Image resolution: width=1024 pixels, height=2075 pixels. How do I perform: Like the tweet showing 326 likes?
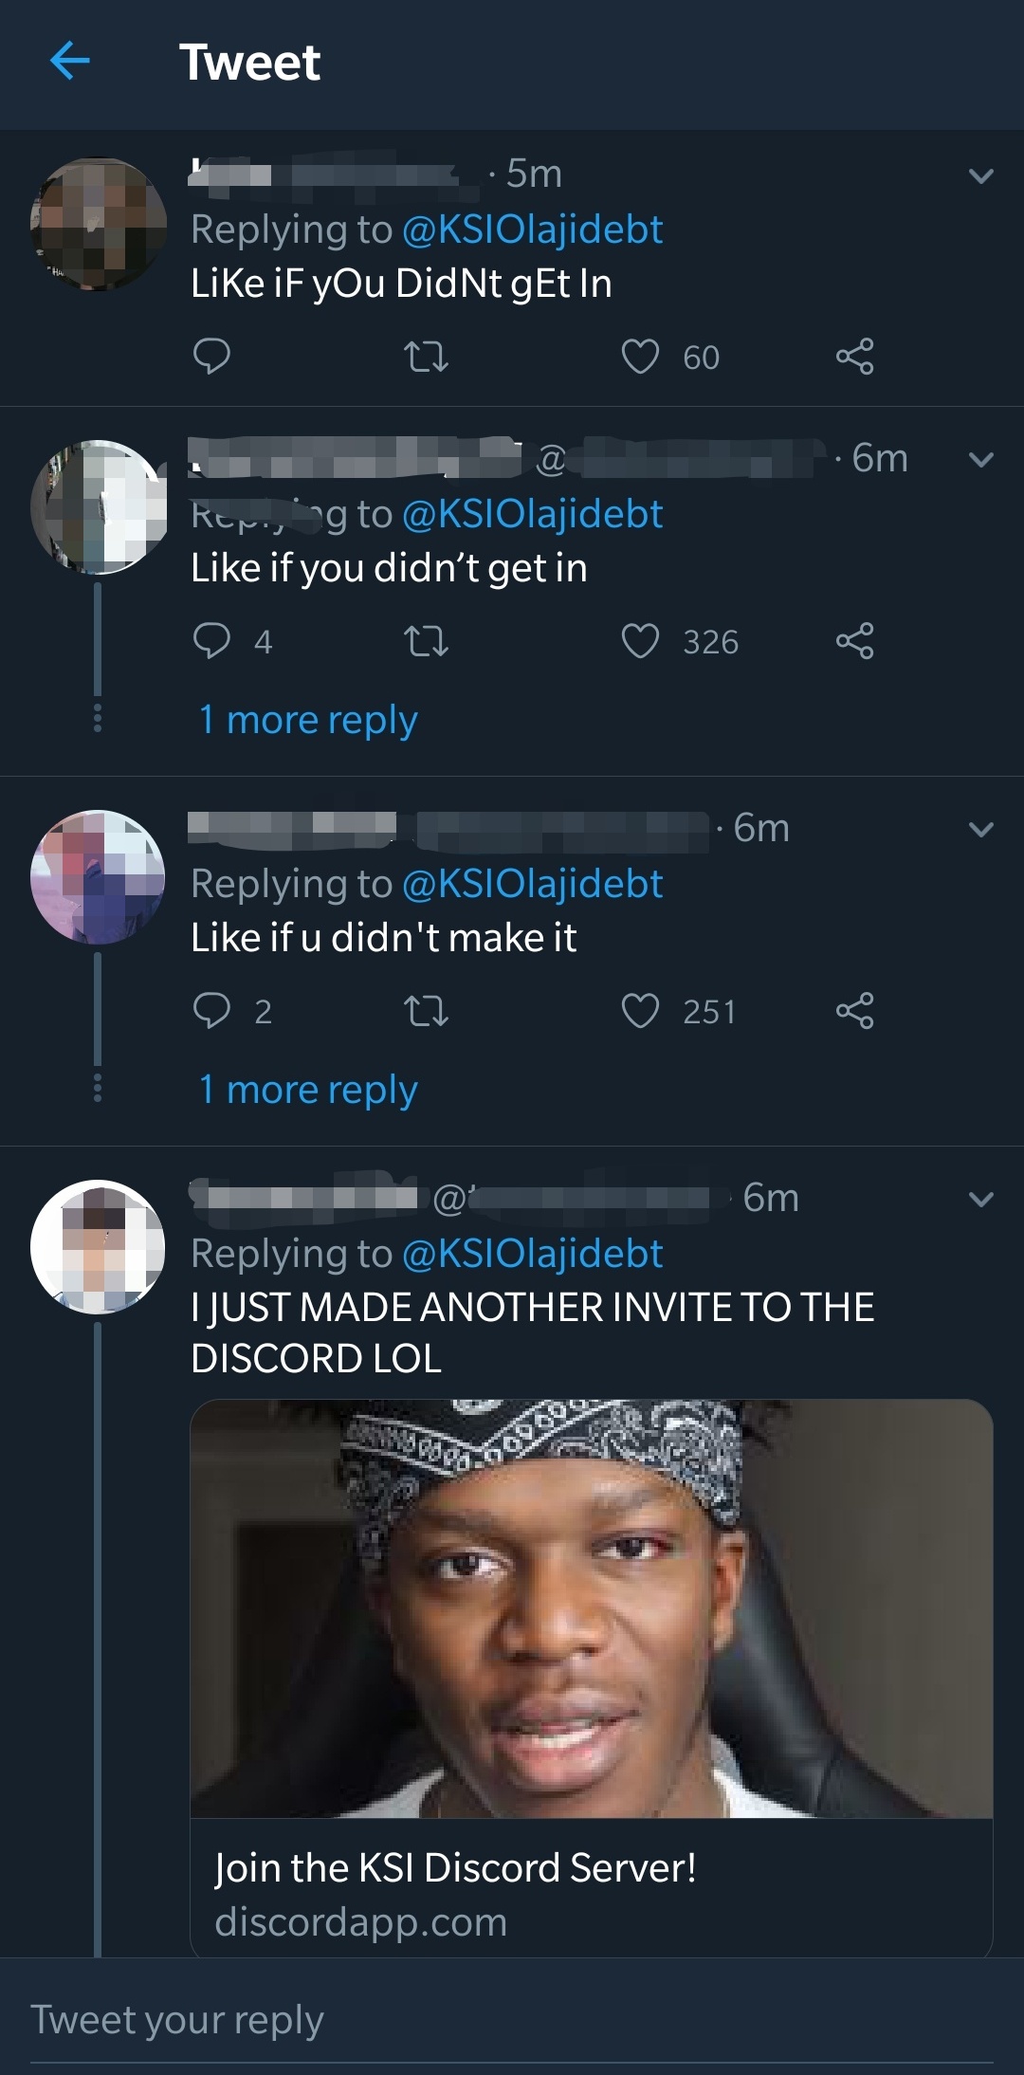tap(640, 642)
